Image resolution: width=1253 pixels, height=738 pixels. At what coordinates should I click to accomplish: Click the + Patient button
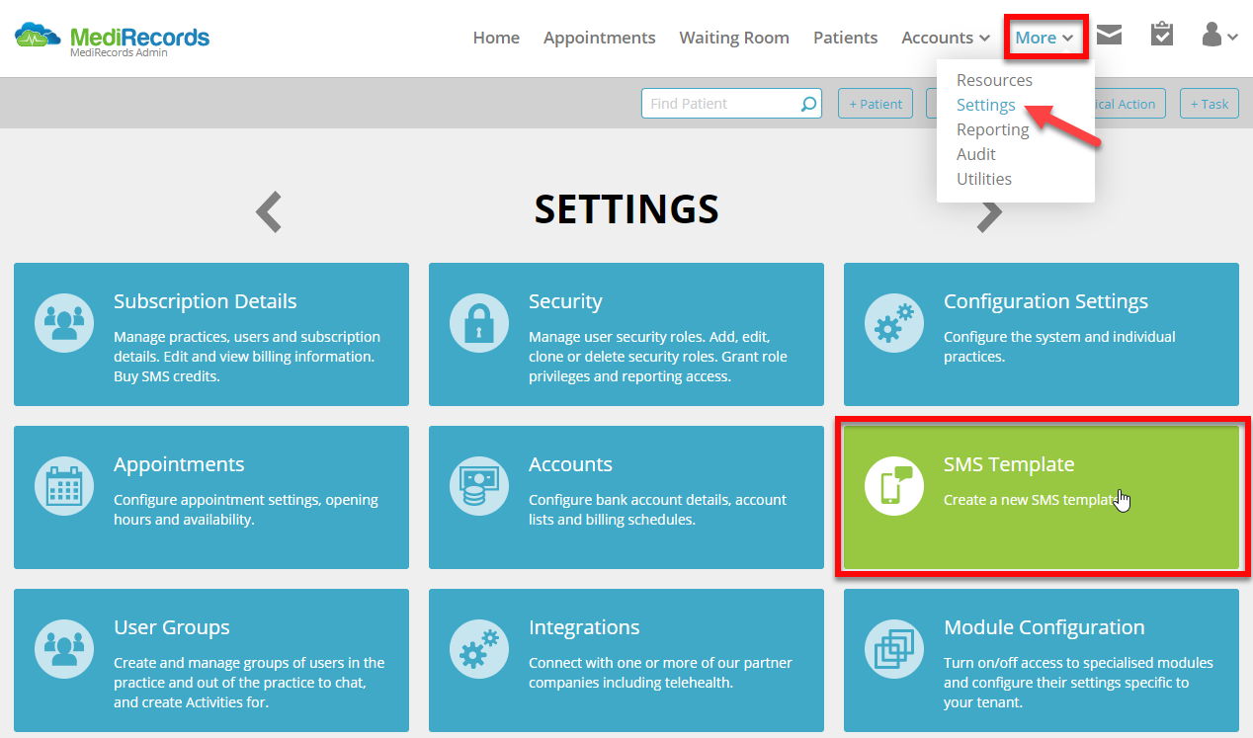pyautogui.click(x=876, y=104)
